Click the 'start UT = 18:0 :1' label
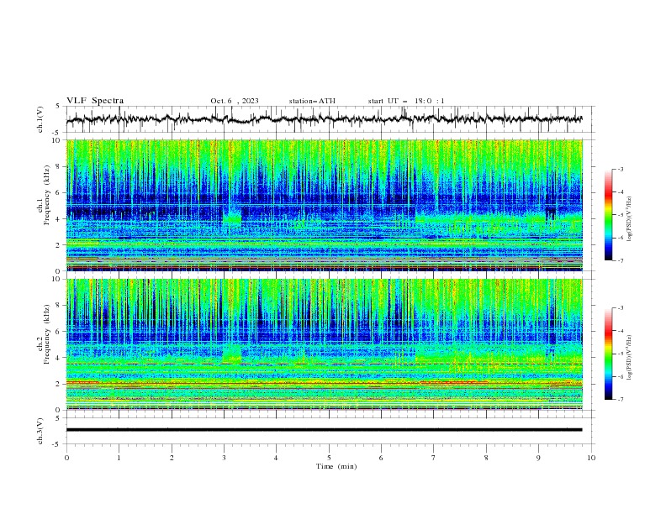 [406, 101]
